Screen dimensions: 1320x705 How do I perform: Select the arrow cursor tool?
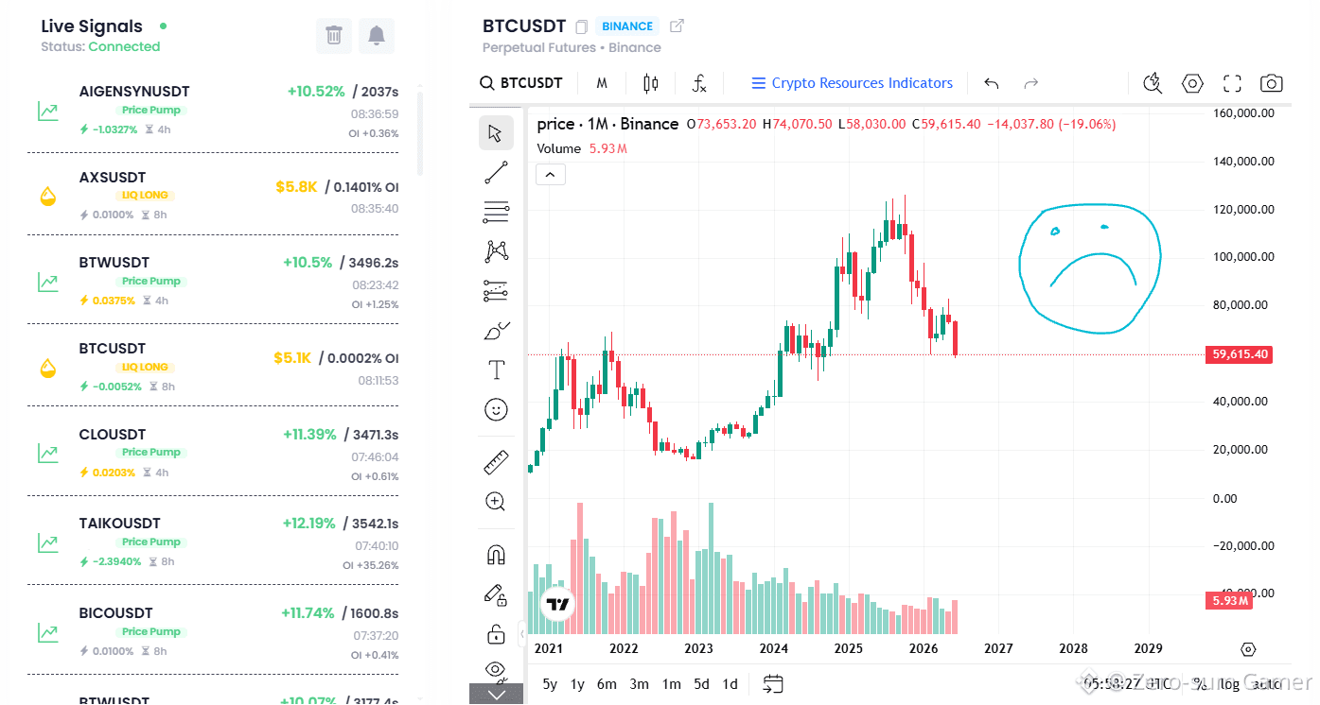click(x=496, y=133)
